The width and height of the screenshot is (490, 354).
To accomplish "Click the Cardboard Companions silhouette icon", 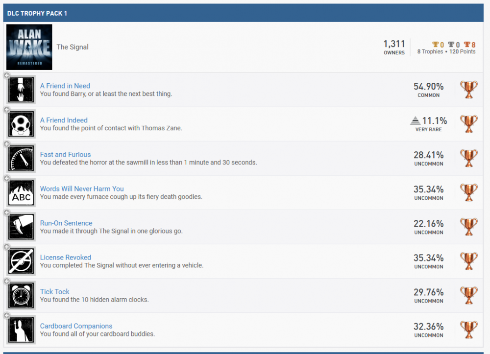I will coord(22,330).
